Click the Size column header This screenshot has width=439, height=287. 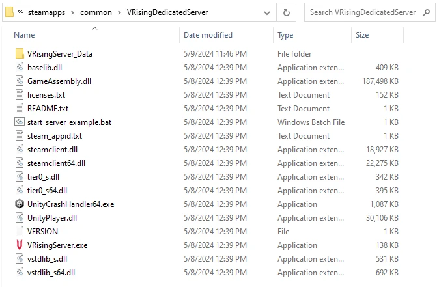pyautogui.click(x=362, y=35)
